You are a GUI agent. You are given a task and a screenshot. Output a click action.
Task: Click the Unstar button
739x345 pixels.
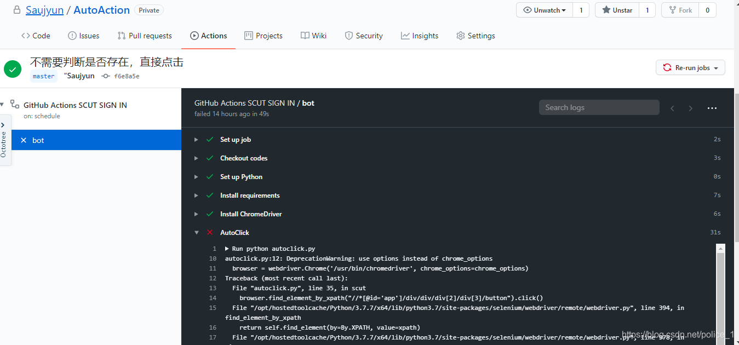pos(617,10)
